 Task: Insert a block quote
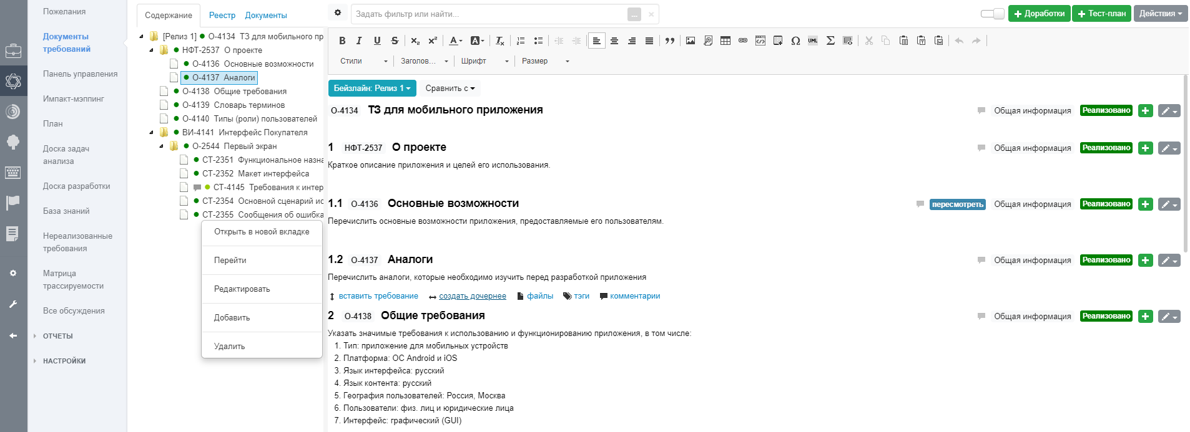669,41
